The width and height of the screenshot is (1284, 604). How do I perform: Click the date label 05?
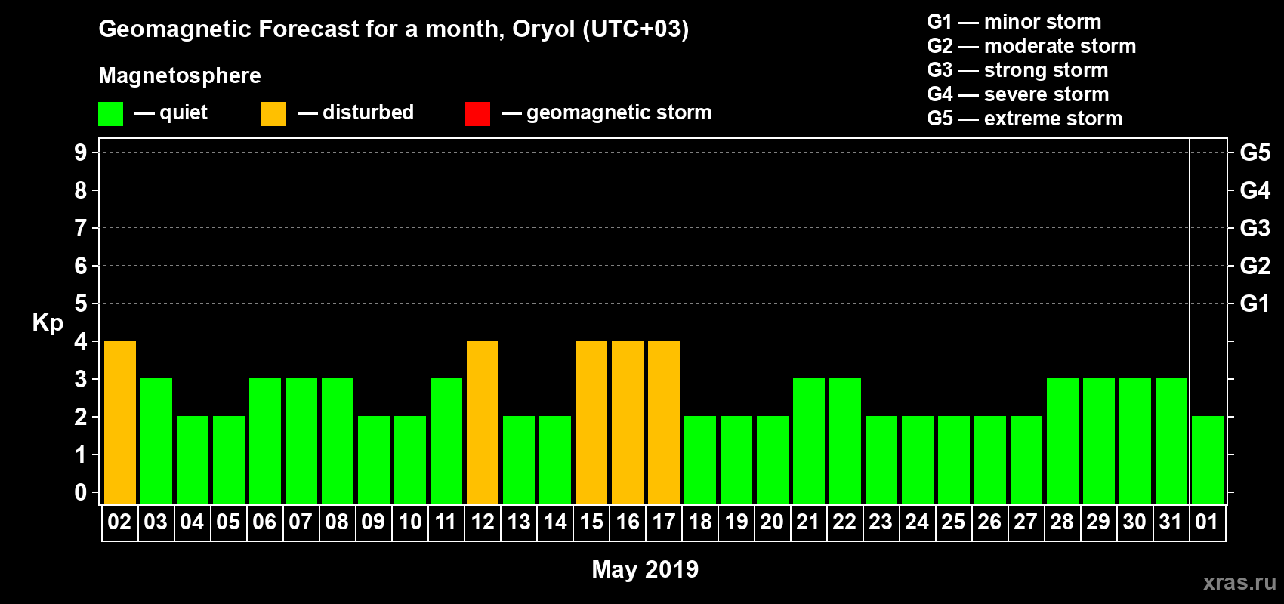tap(228, 522)
